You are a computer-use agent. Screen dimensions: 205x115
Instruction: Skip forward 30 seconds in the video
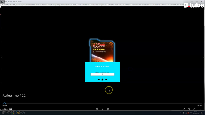pos(108,109)
